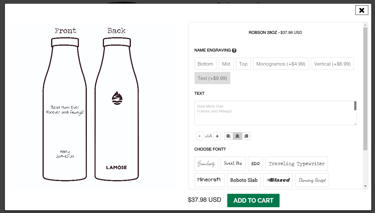Increase text size with plus button
Screen dimensions: 375x213
217,136
